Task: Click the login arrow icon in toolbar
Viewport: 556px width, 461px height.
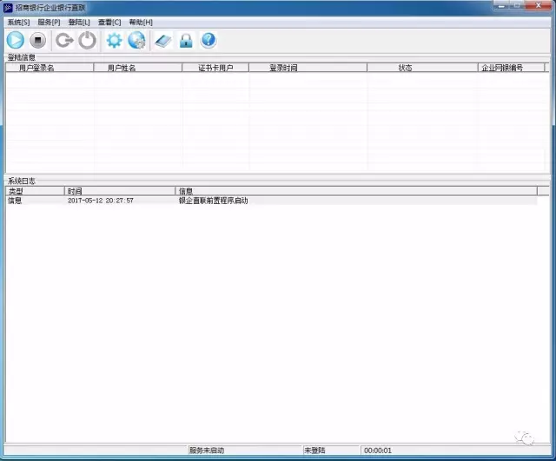Action: click(64, 40)
